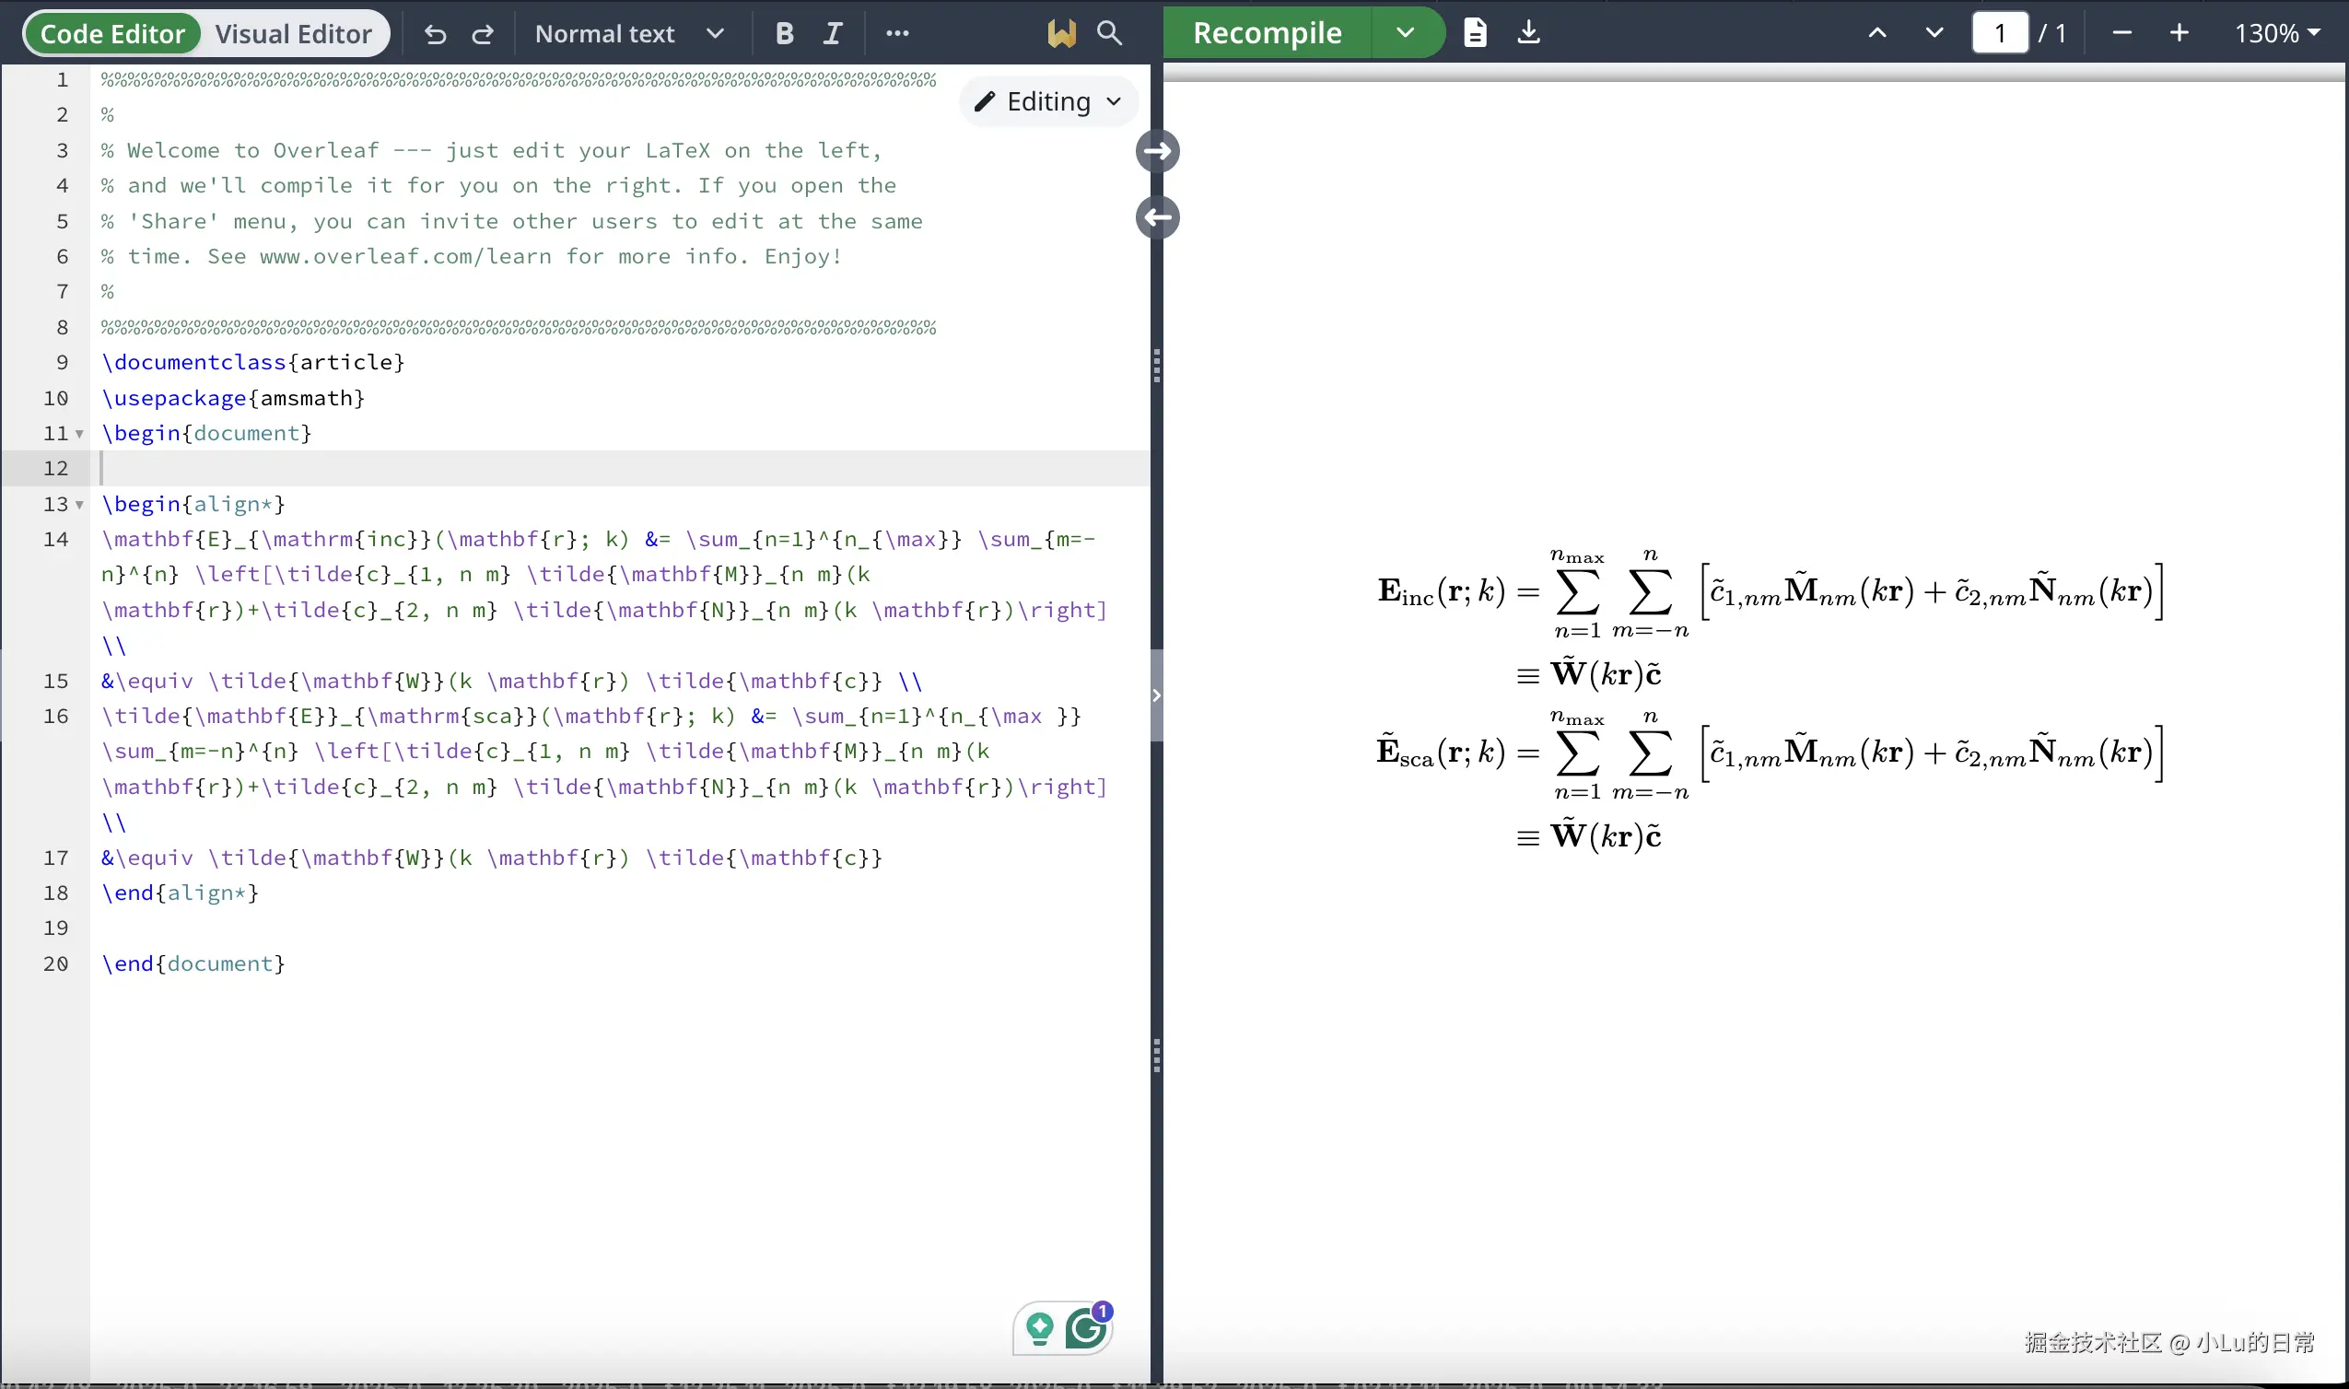Collapse the align* fold arrow on line 13

click(x=79, y=506)
